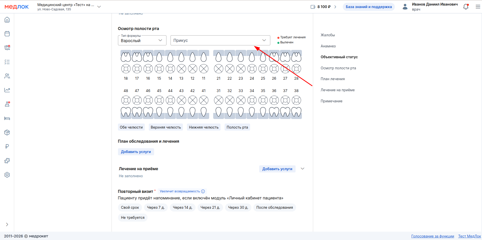Click the notifications bell icon
Screen dimensions: 482x240
[x=466, y=7]
